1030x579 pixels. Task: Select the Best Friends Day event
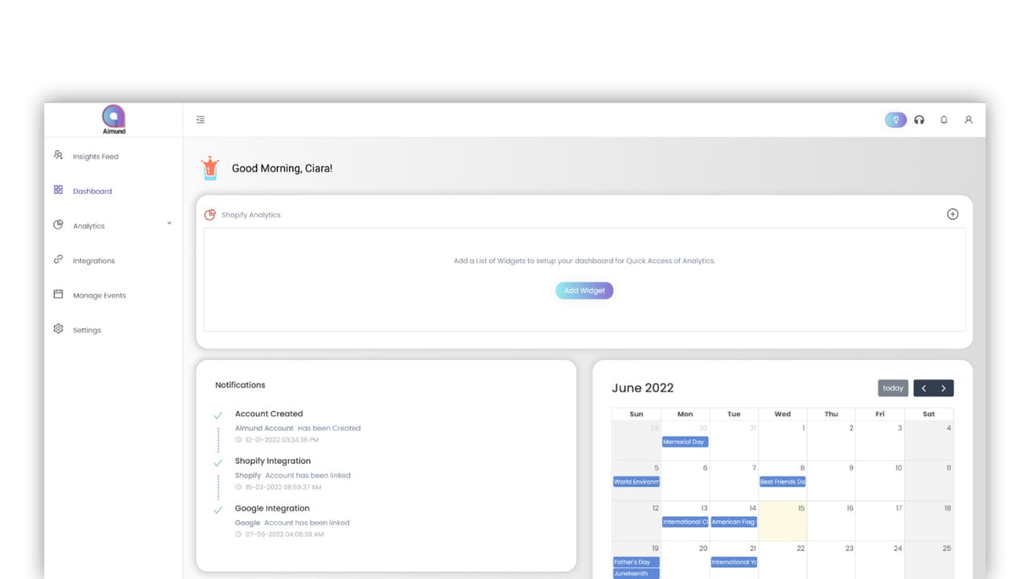pyautogui.click(x=782, y=482)
